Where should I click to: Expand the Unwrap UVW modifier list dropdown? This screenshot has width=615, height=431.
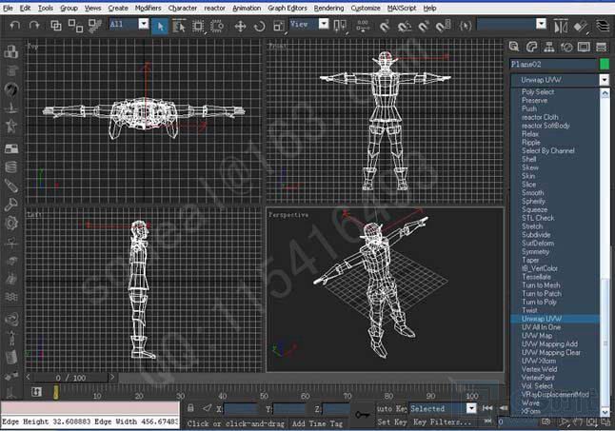pos(604,80)
